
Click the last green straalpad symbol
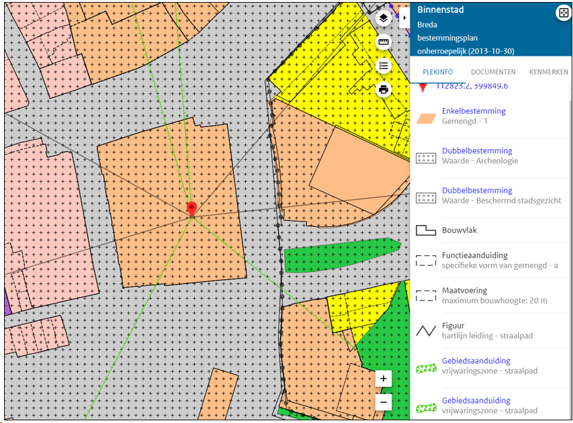click(x=426, y=408)
